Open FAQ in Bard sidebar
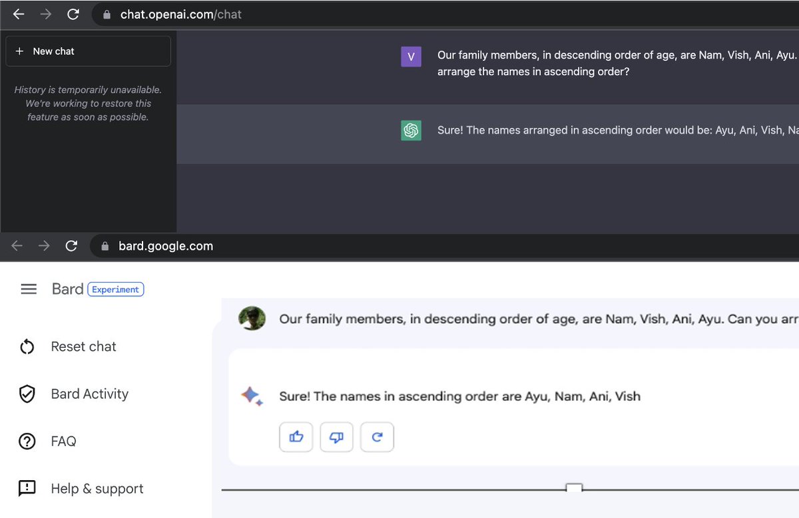799x518 pixels. (63, 441)
